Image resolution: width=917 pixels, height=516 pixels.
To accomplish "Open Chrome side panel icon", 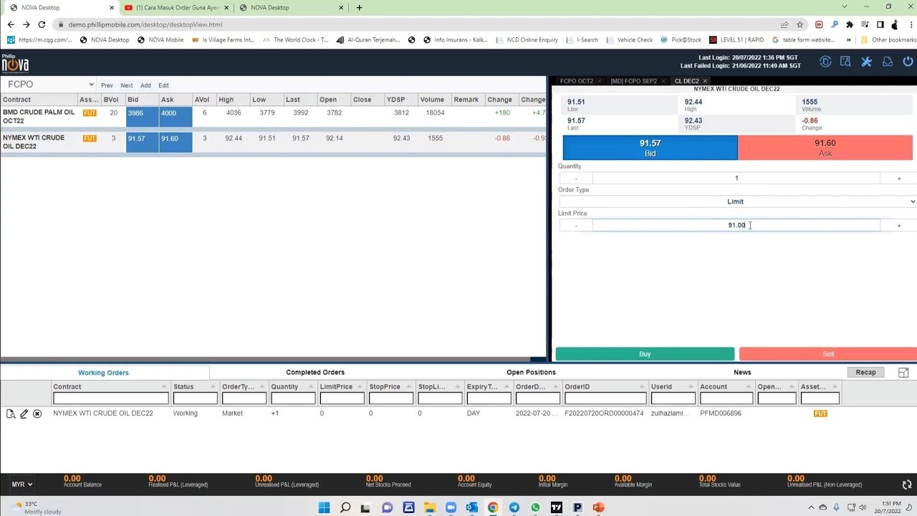I will [x=880, y=24].
